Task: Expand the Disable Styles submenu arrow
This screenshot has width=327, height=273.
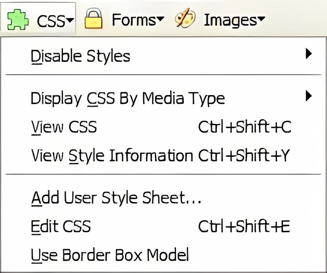Action: [308, 54]
